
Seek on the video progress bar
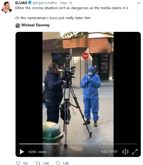click(x=78, y=144)
